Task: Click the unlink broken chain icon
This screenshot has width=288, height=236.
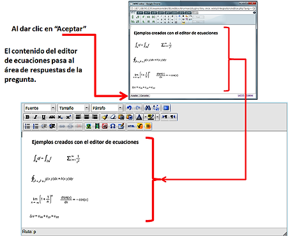Action: tap(70, 126)
